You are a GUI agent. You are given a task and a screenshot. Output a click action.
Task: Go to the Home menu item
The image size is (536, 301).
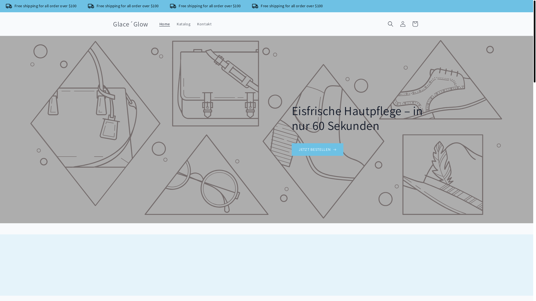pos(164,24)
